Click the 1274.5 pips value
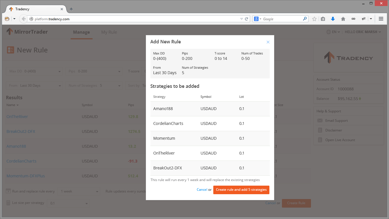 (x=134, y=131)
